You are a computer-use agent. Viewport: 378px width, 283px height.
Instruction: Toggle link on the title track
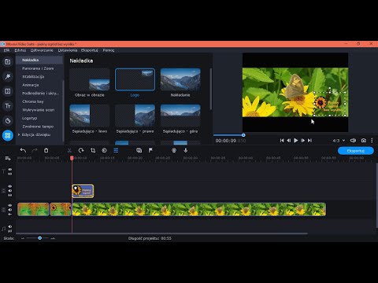(10, 174)
